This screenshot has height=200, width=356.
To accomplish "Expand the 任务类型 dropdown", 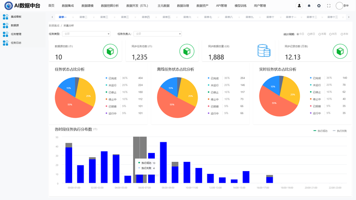I will (x=86, y=34).
